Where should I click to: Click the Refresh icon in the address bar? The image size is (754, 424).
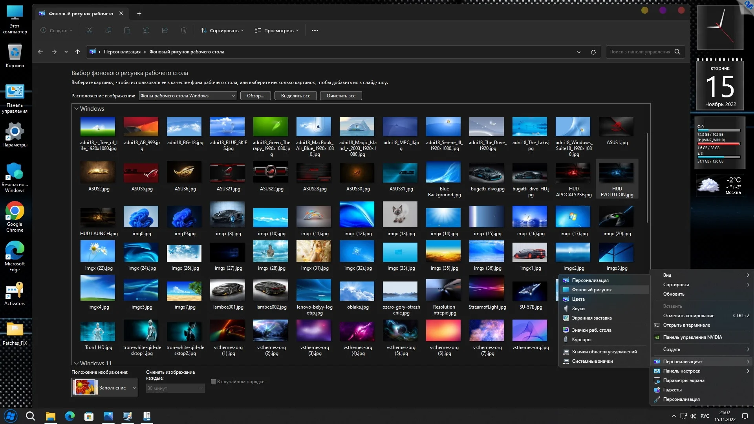pyautogui.click(x=593, y=52)
